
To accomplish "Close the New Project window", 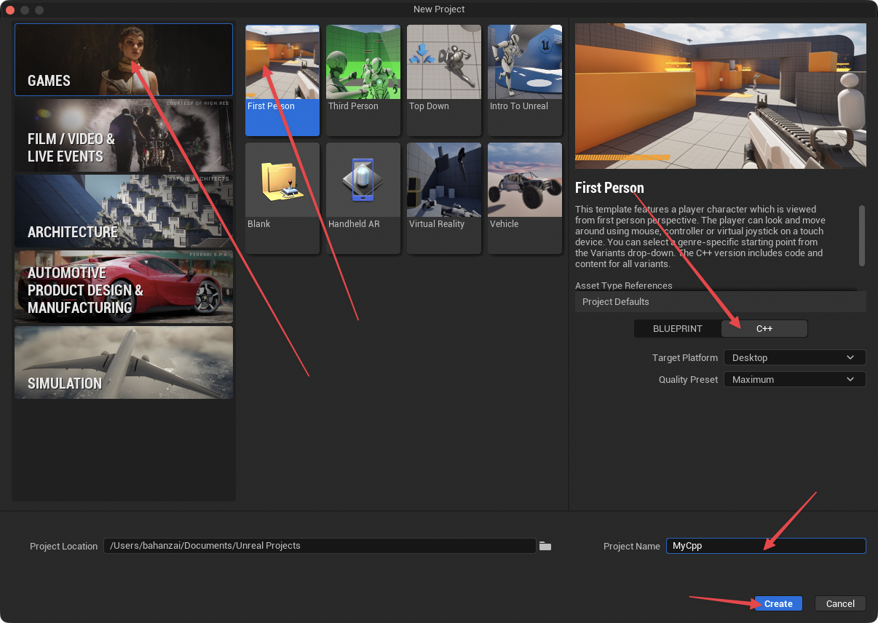I will pyautogui.click(x=10, y=9).
